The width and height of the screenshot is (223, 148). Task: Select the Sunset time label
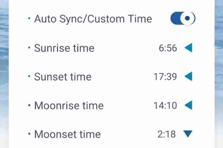click(63, 77)
